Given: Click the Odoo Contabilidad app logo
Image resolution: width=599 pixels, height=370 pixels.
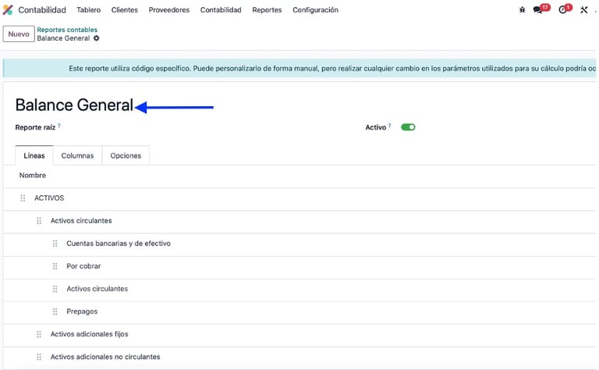Looking at the screenshot, I should point(8,9).
